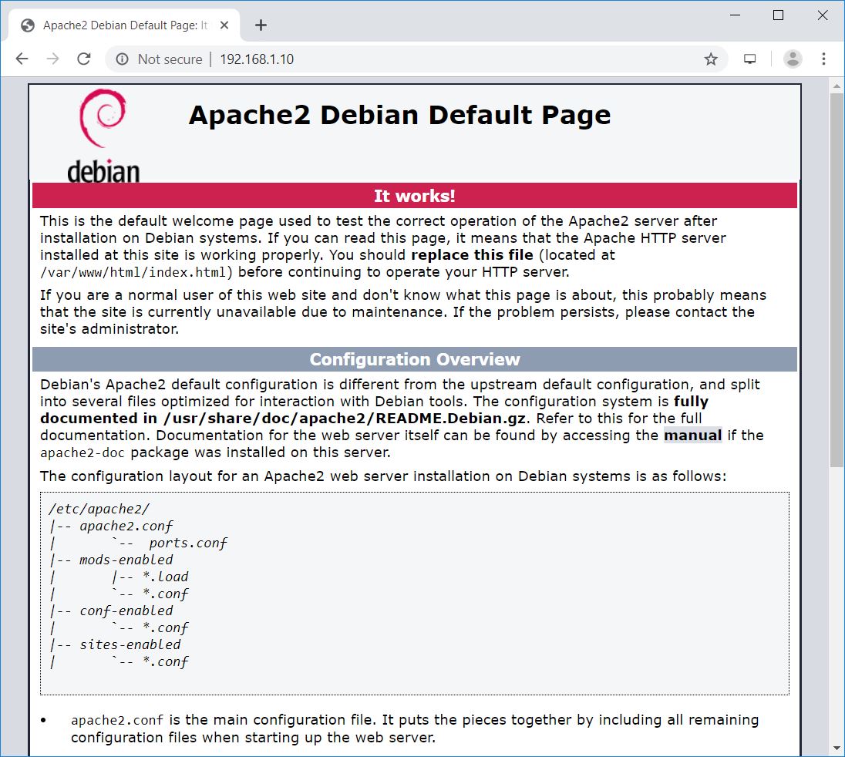Image resolution: width=845 pixels, height=757 pixels.
Task: Click the scrollbar up arrow
Action: click(x=837, y=86)
